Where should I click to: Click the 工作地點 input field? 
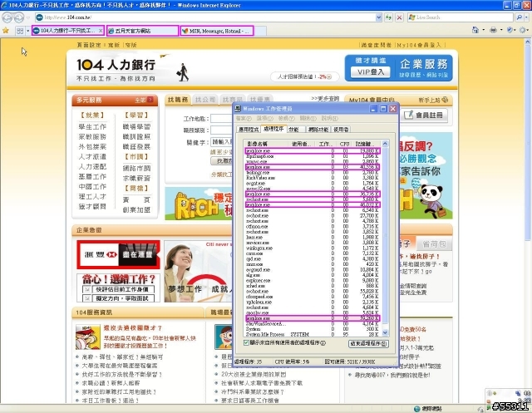(x=221, y=119)
